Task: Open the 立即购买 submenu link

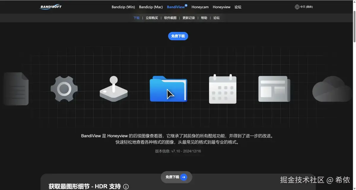Action: pyautogui.click(x=152, y=18)
